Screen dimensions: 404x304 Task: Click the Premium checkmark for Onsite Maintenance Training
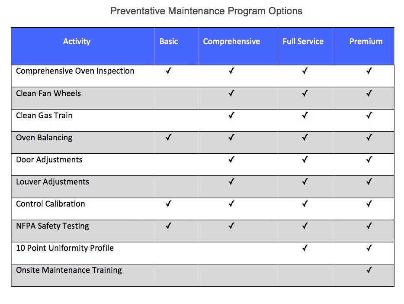369,270
